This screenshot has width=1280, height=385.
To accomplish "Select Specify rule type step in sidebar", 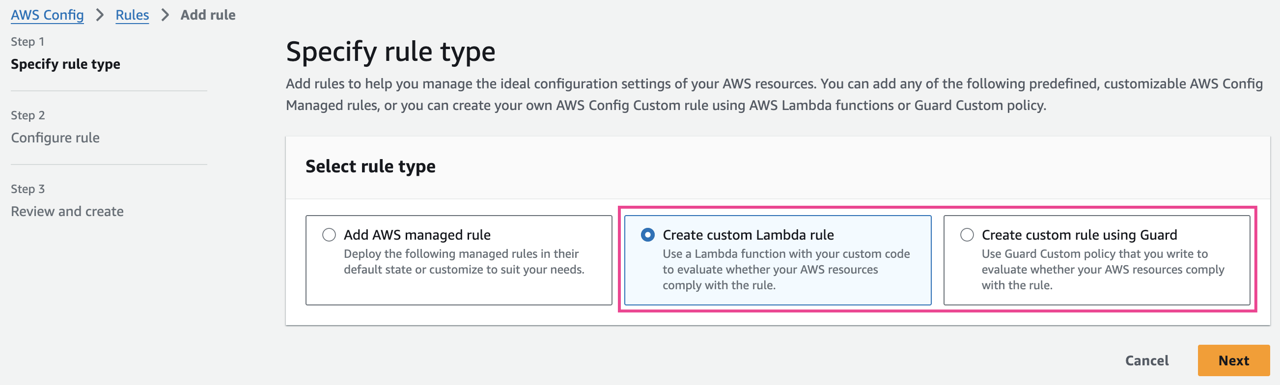I will 66,64.
